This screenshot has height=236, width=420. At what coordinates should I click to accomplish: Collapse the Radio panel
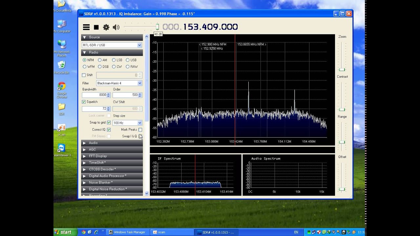112,52
